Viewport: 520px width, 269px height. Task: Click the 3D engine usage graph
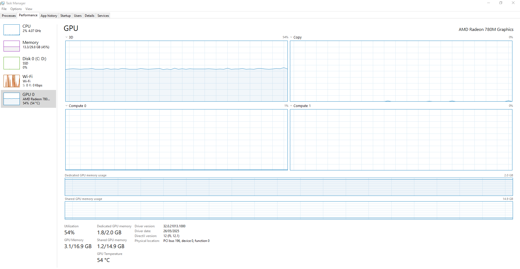point(176,71)
